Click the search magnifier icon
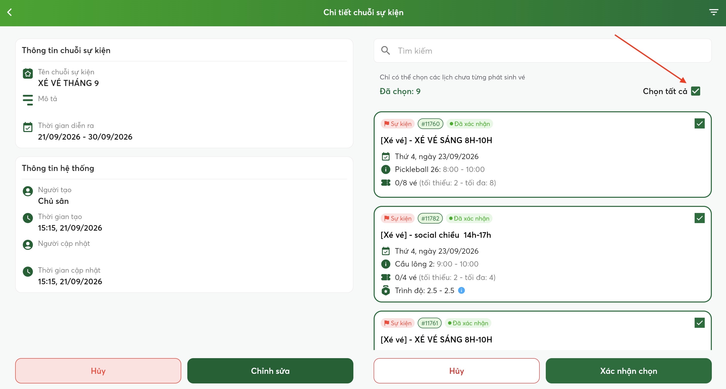The height and width of the screenshot is (389, 726). (x=386, y=50)
